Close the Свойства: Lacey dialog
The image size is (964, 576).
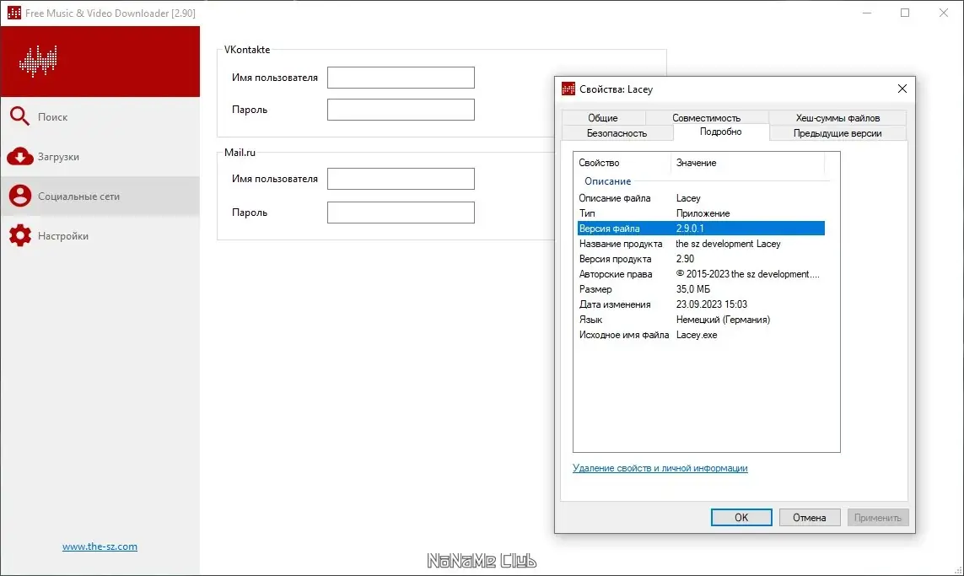[x=902, y=89]
